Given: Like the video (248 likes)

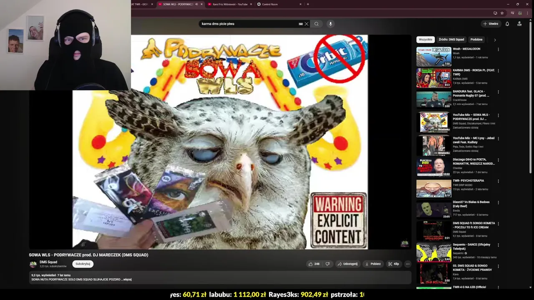Looking at the screenshot, I should (314, 264).
